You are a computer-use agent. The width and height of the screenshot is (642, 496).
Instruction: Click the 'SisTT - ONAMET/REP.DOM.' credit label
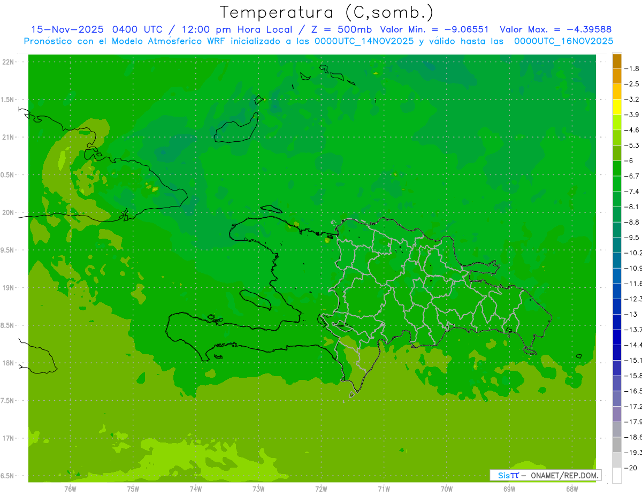coord(546,475)
